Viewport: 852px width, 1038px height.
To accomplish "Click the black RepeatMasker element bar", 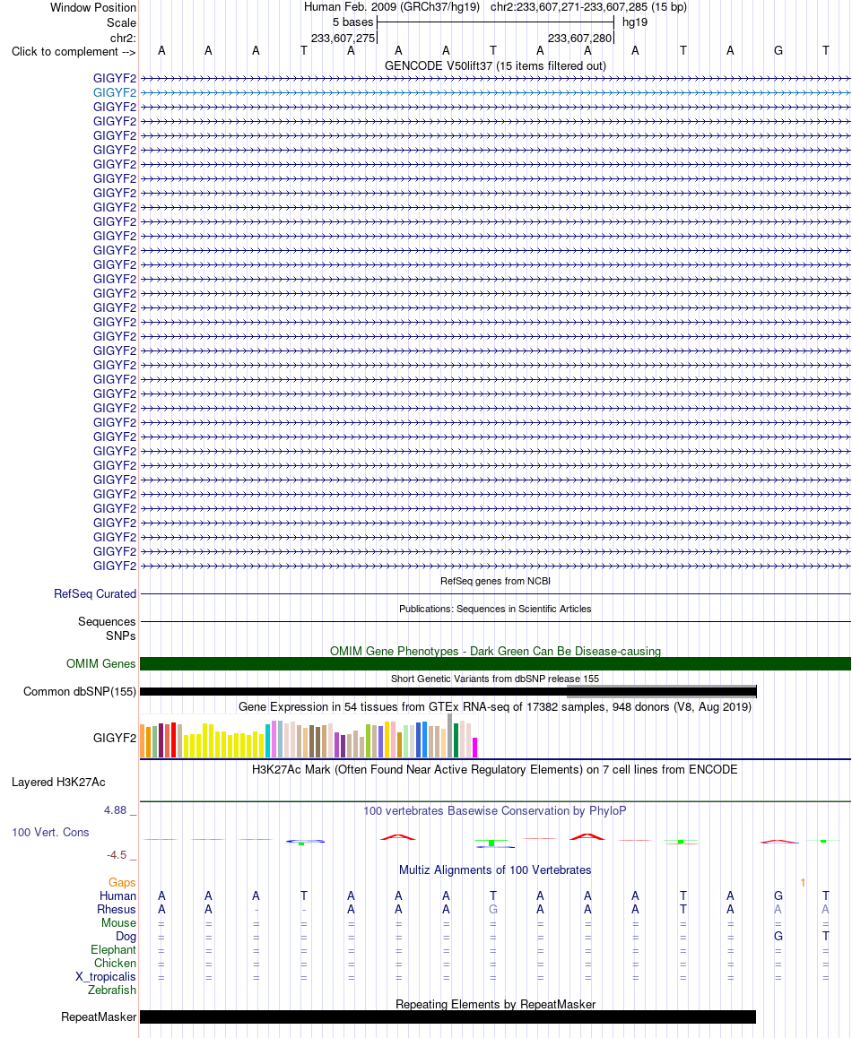I will [448, 1016].
